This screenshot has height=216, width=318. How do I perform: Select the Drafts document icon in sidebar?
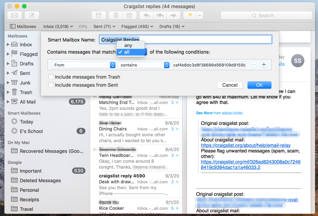point(14,63)
